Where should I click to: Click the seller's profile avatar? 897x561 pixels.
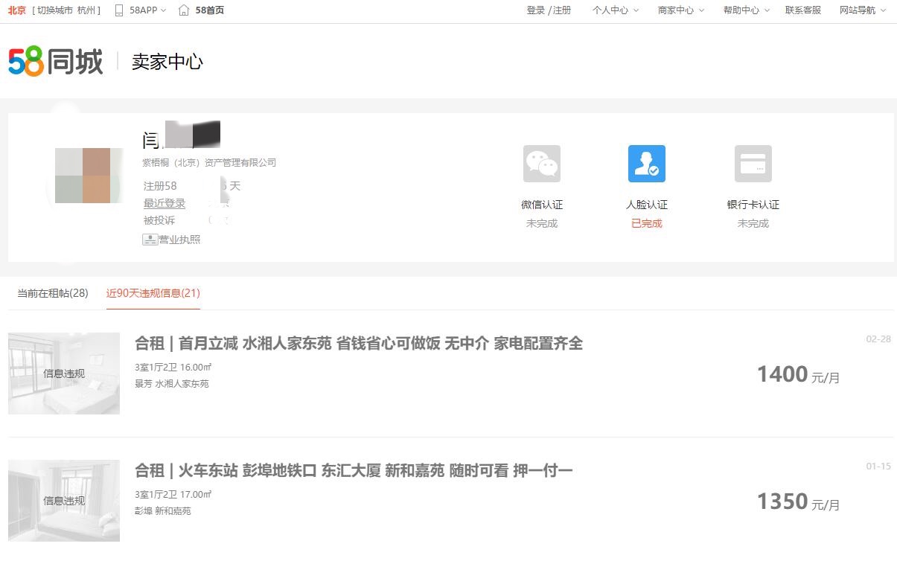[x=83, y=176]
